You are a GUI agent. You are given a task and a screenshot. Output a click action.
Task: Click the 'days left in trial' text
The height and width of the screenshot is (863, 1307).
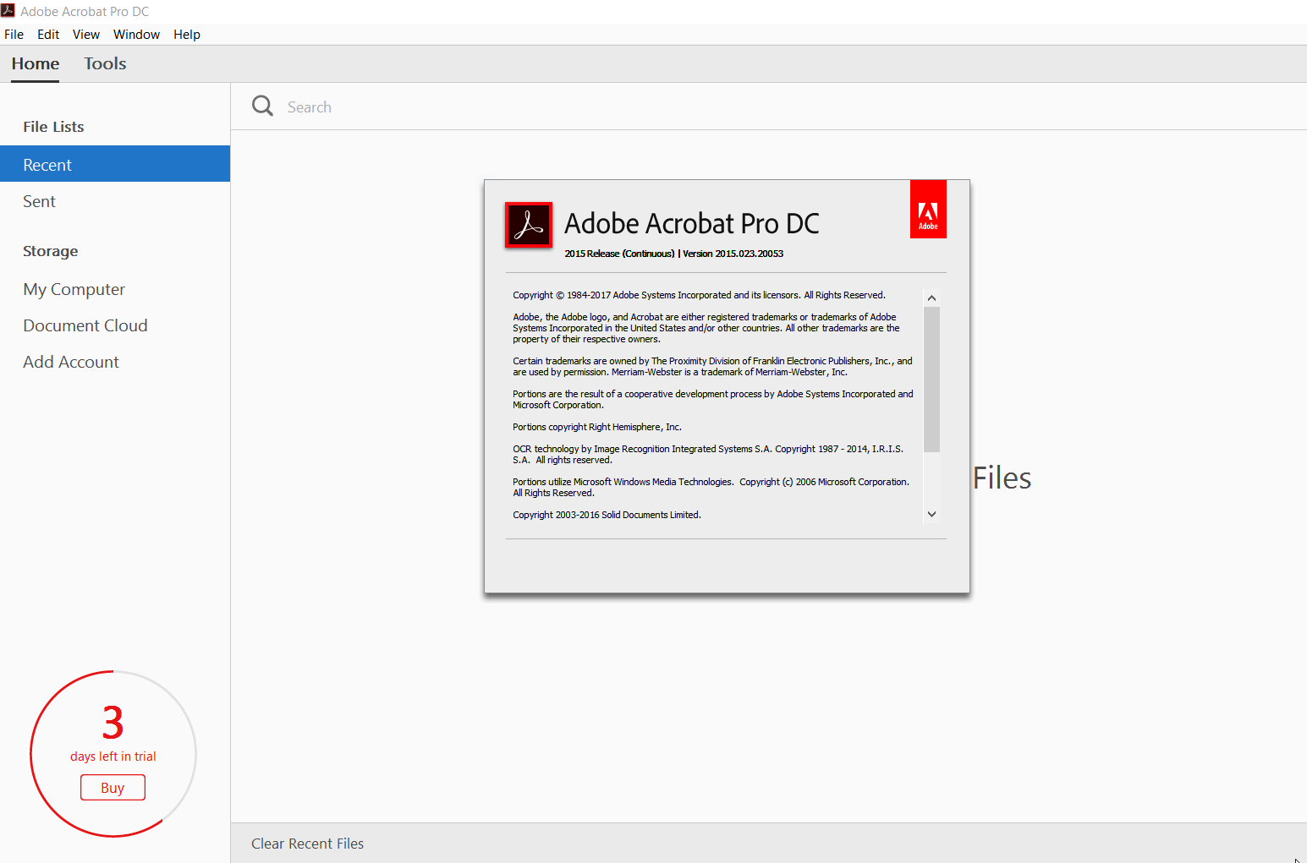pyautogui.click(x=113, y=756)
